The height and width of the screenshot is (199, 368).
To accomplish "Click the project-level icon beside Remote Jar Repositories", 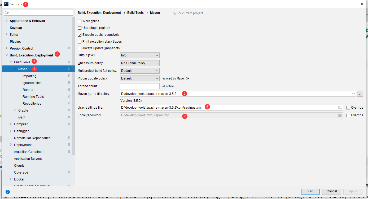I will point(69,138).
